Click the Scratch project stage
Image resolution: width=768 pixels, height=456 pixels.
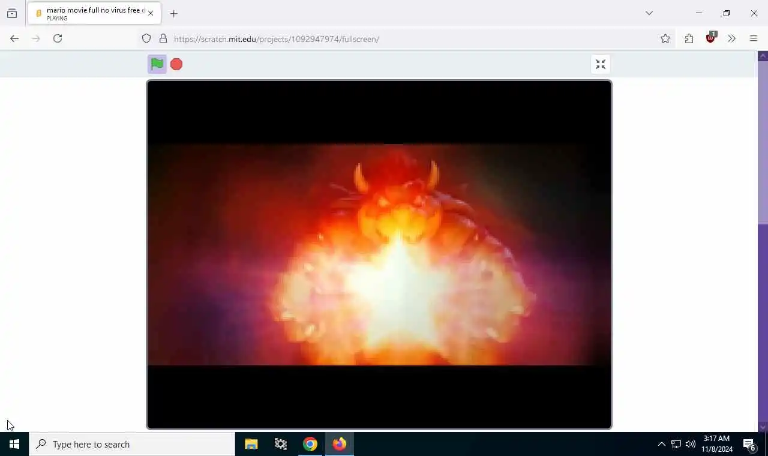click(379, 255)
